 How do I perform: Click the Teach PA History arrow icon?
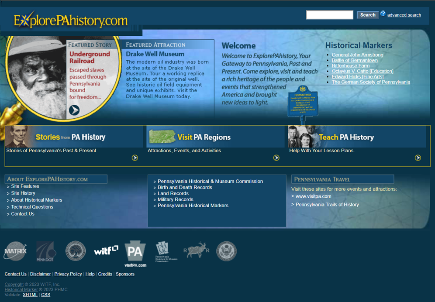[418, 158]
